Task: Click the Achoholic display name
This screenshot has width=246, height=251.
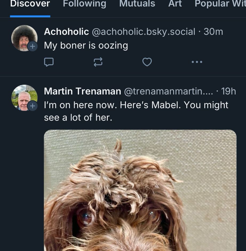Action: (x=66, y=32)
